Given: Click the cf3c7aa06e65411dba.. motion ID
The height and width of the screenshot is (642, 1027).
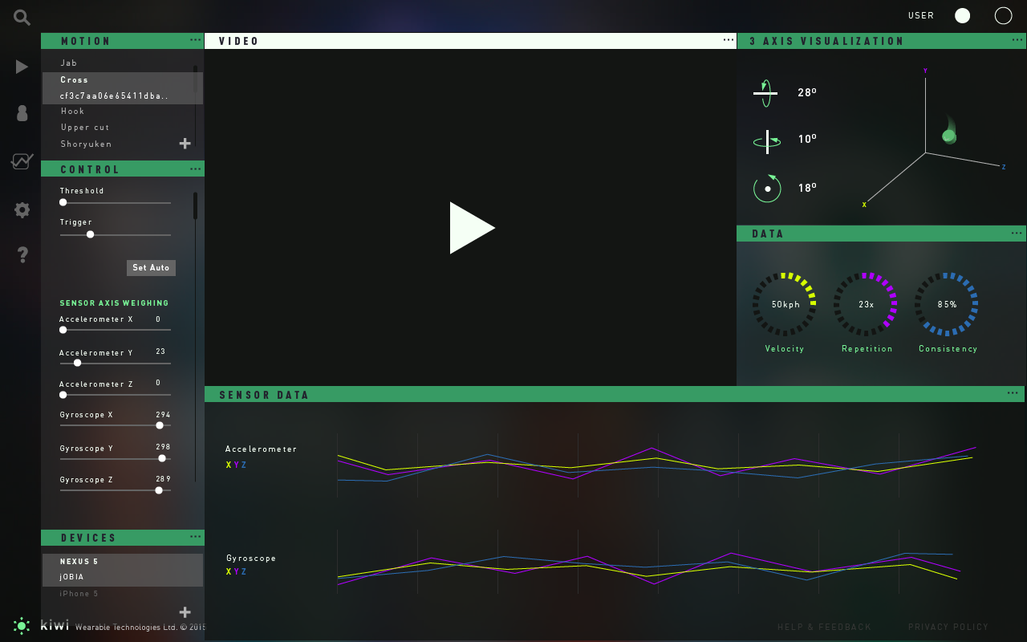Looking at the screenshot, I should point(115,95).
